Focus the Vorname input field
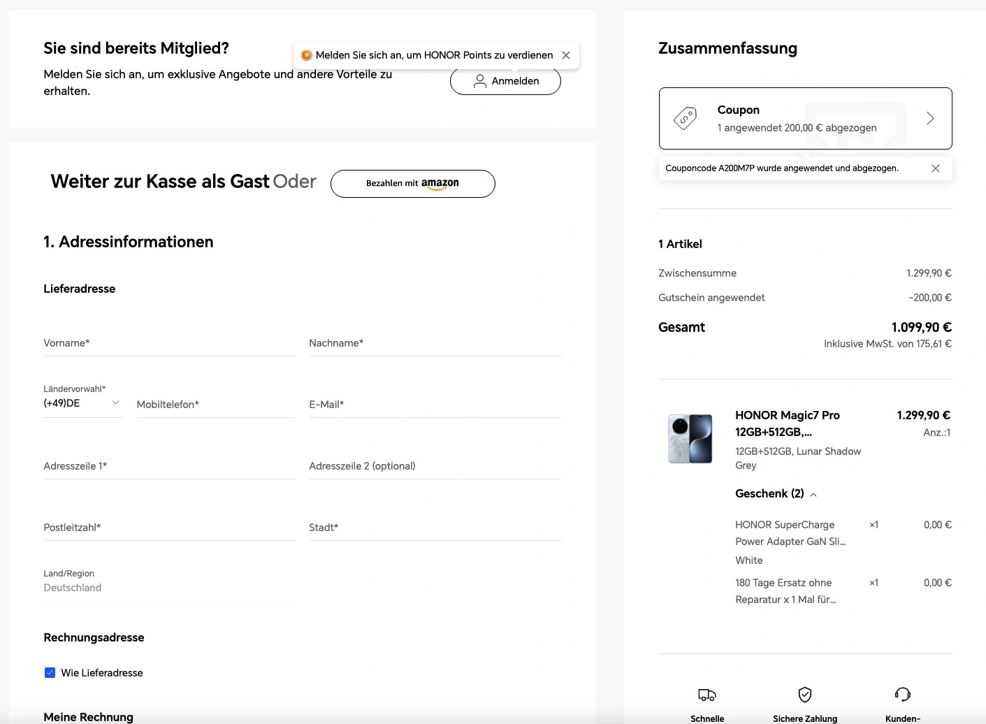The width and height of the screenshot is (986, 724). (x=170, y=343)
